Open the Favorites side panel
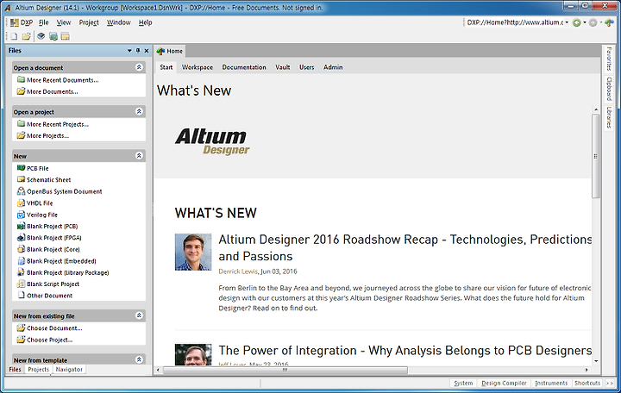Viewport: 621px width, 393px height. 609,59
